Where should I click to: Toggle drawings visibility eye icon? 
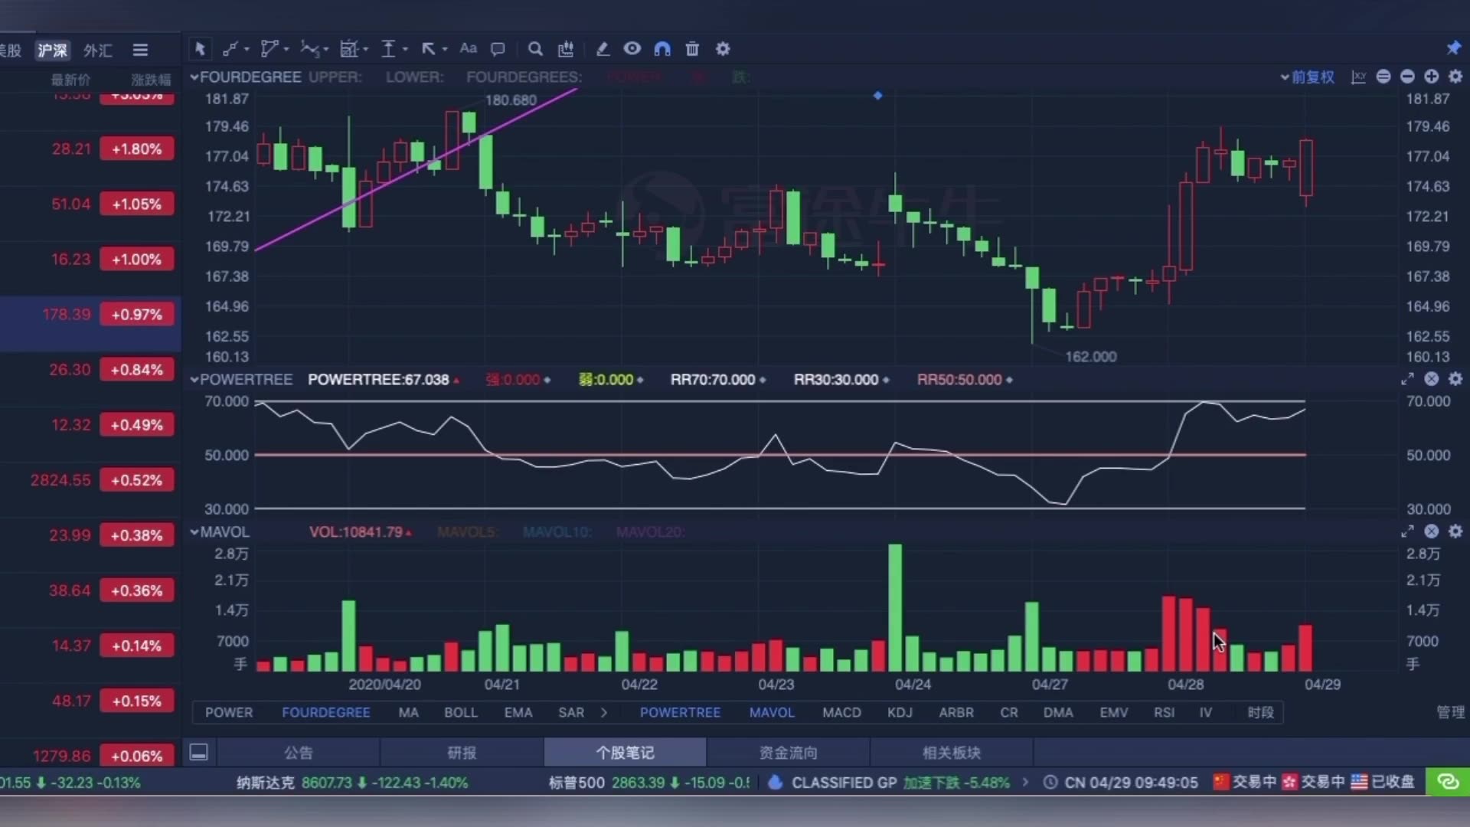pyautogui.click(x=632, y=48)
